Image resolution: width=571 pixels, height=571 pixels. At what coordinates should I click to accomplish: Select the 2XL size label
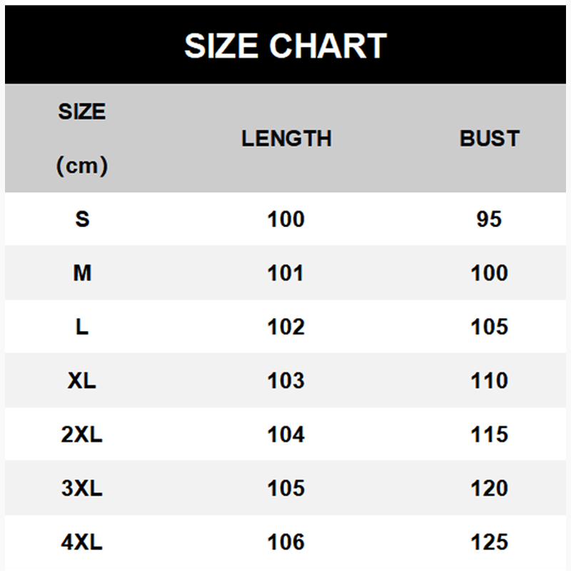(82, 435)
